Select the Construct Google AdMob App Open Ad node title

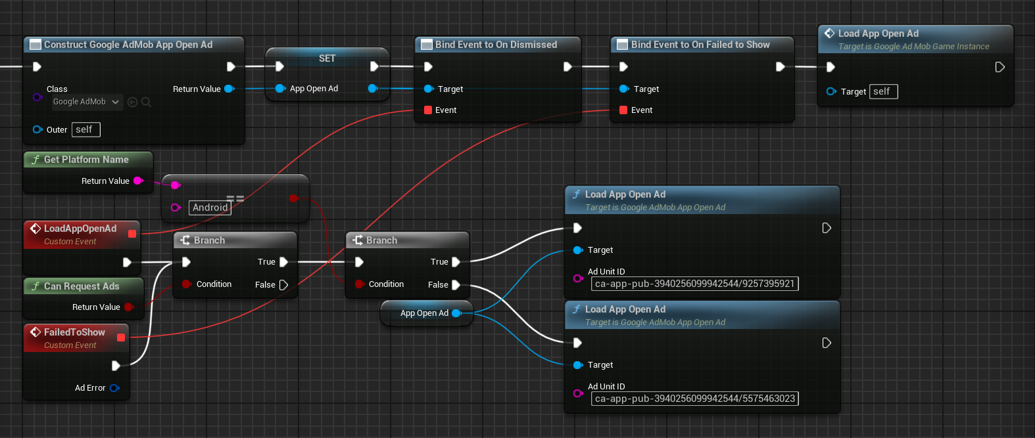tap(128, 45)
